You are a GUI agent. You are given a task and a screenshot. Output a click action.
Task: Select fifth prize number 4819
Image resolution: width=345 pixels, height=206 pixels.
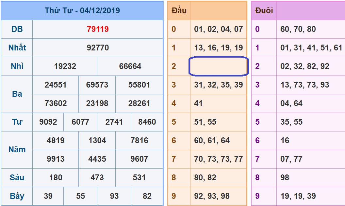coord(56,141)
